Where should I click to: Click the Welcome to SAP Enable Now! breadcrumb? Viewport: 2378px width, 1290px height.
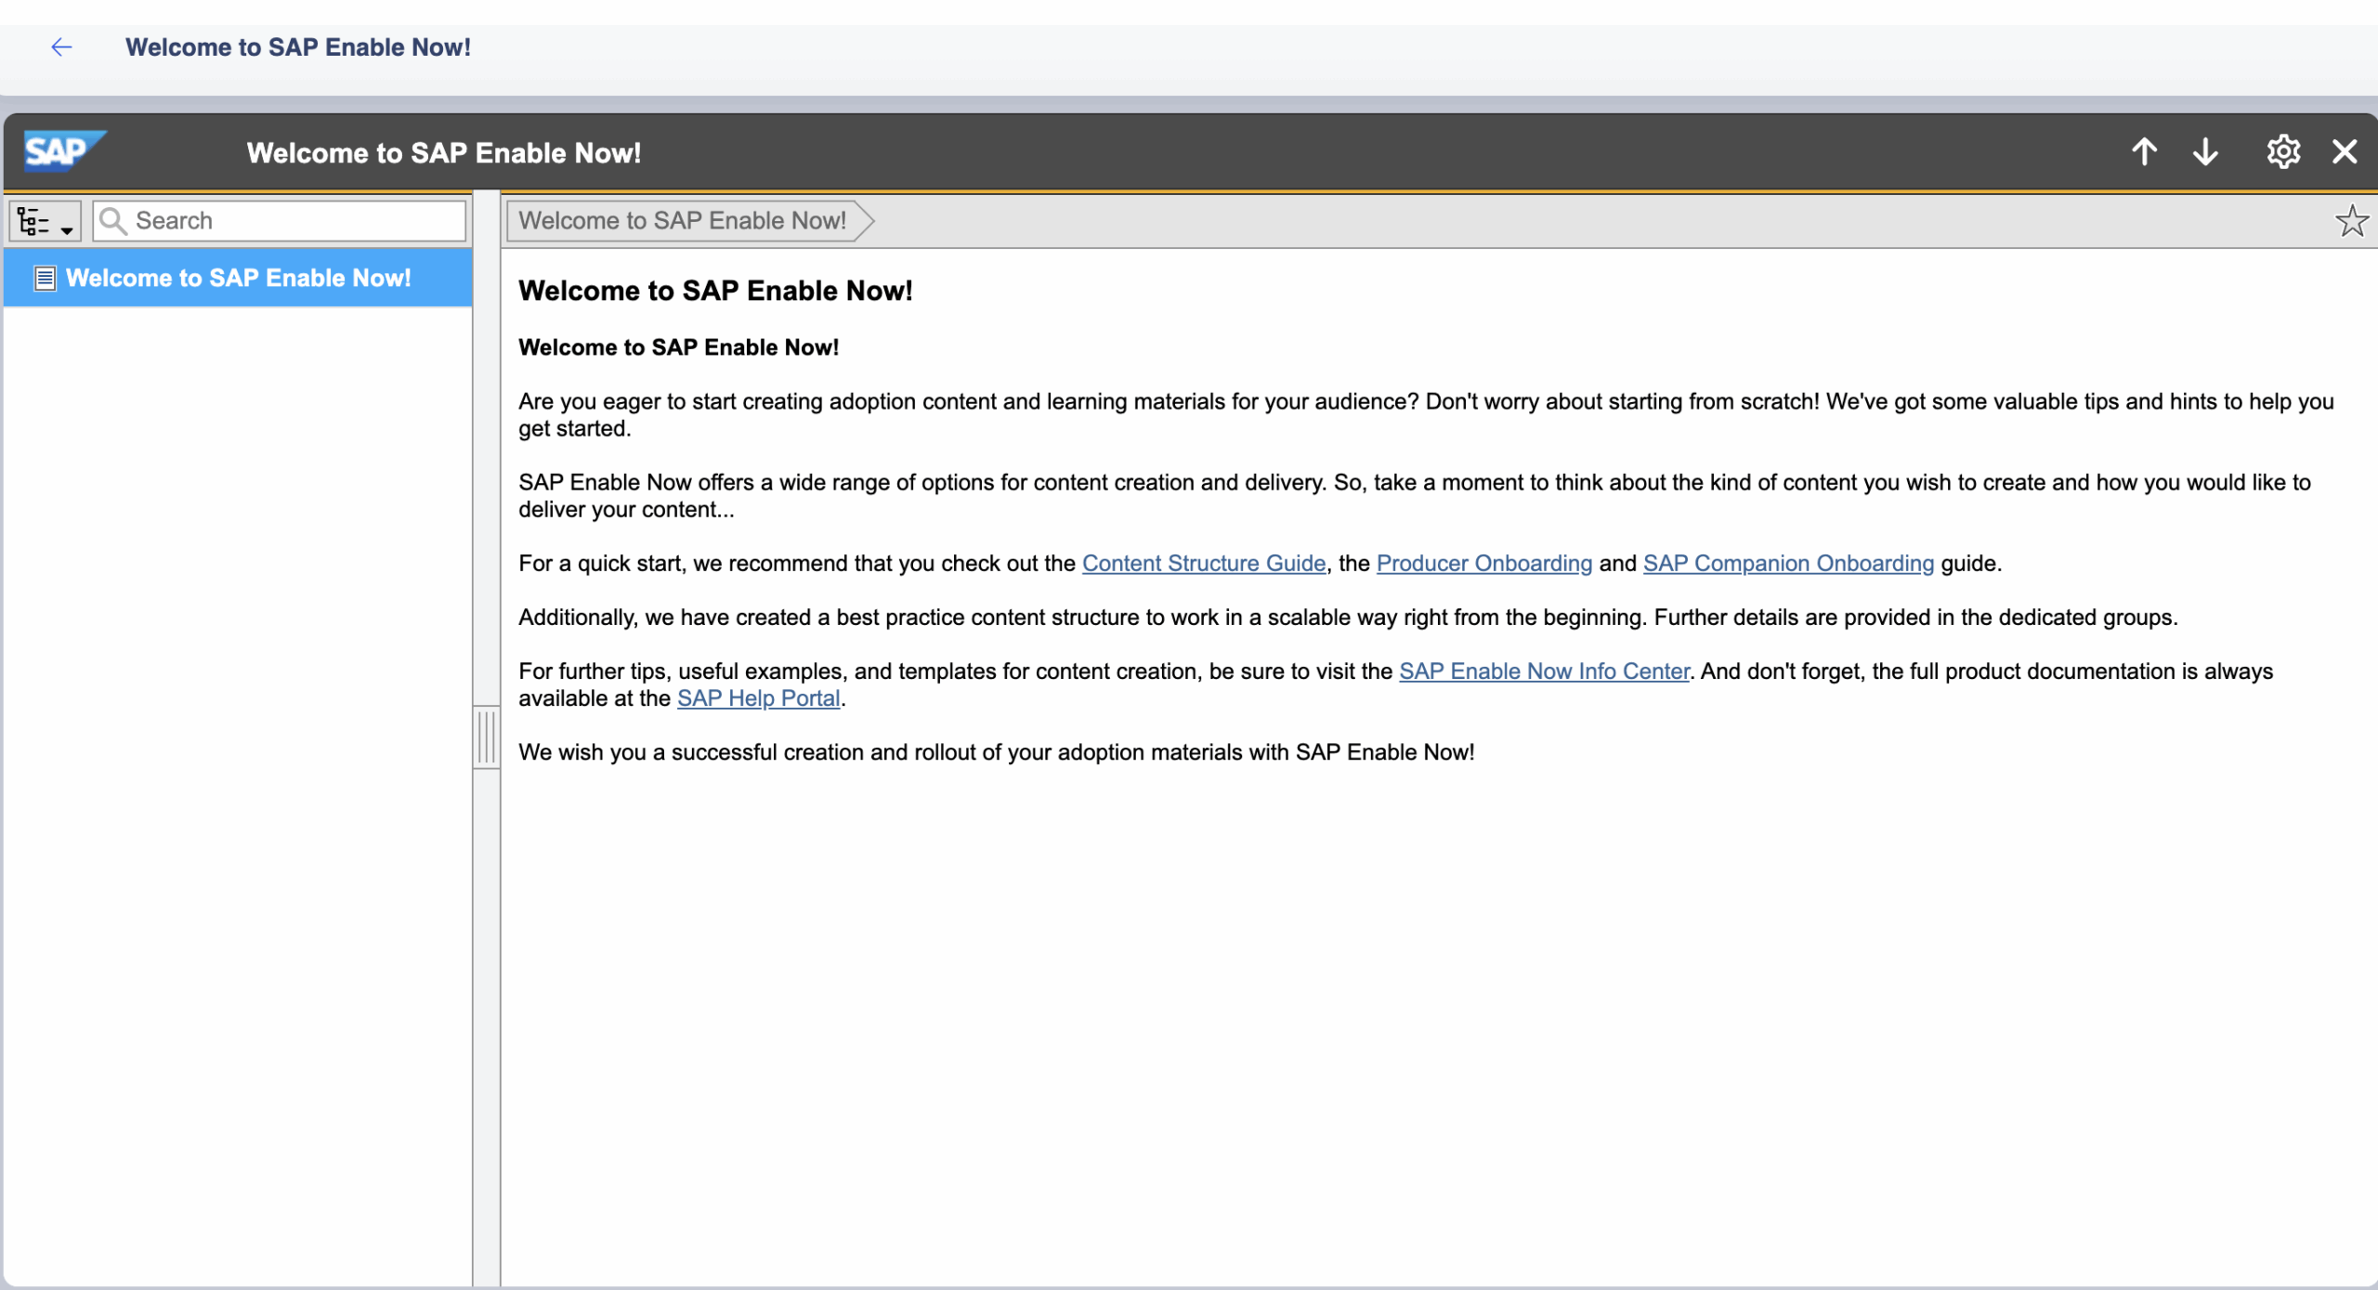pyautogui.click(x=683, y=221)
